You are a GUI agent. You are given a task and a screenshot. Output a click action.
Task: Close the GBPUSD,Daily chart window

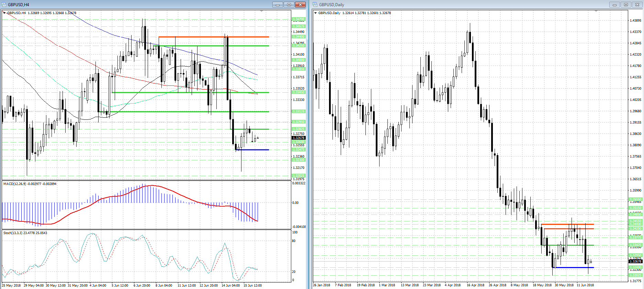637,4
